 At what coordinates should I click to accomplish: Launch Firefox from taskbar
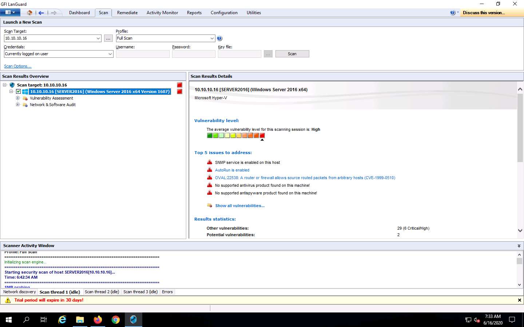point(98,320)
